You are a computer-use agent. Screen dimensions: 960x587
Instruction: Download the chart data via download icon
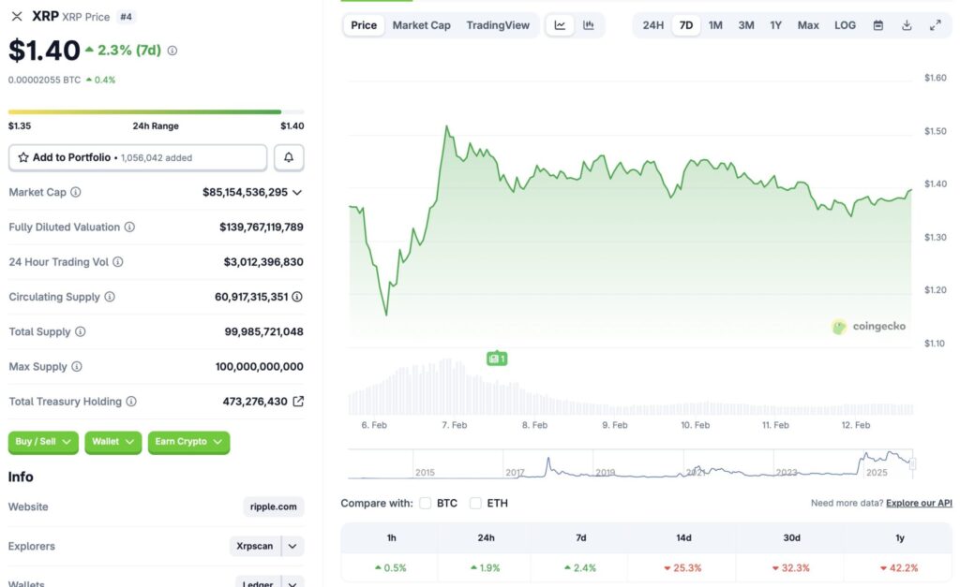point(907,25)
